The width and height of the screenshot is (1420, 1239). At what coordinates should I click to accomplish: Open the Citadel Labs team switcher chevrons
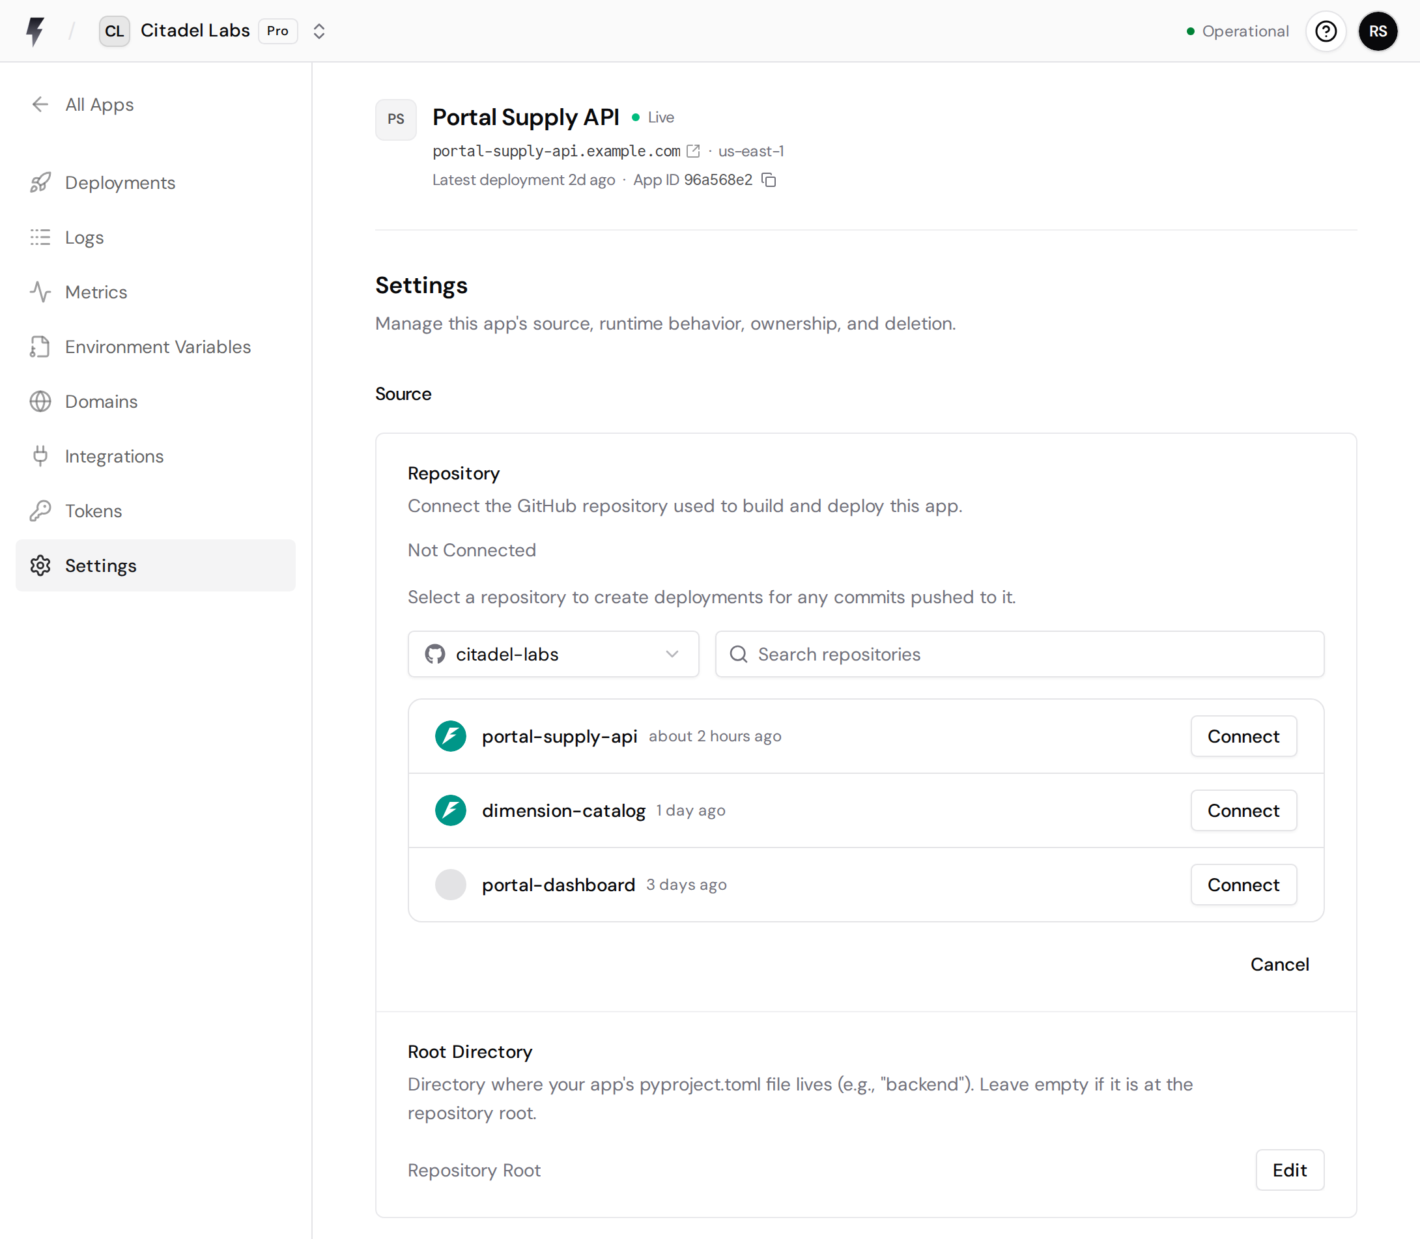point(319,31)
